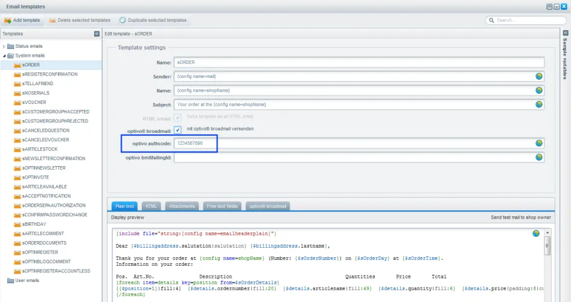Click the scroll-up arrow of the text editor

point(547,233)
